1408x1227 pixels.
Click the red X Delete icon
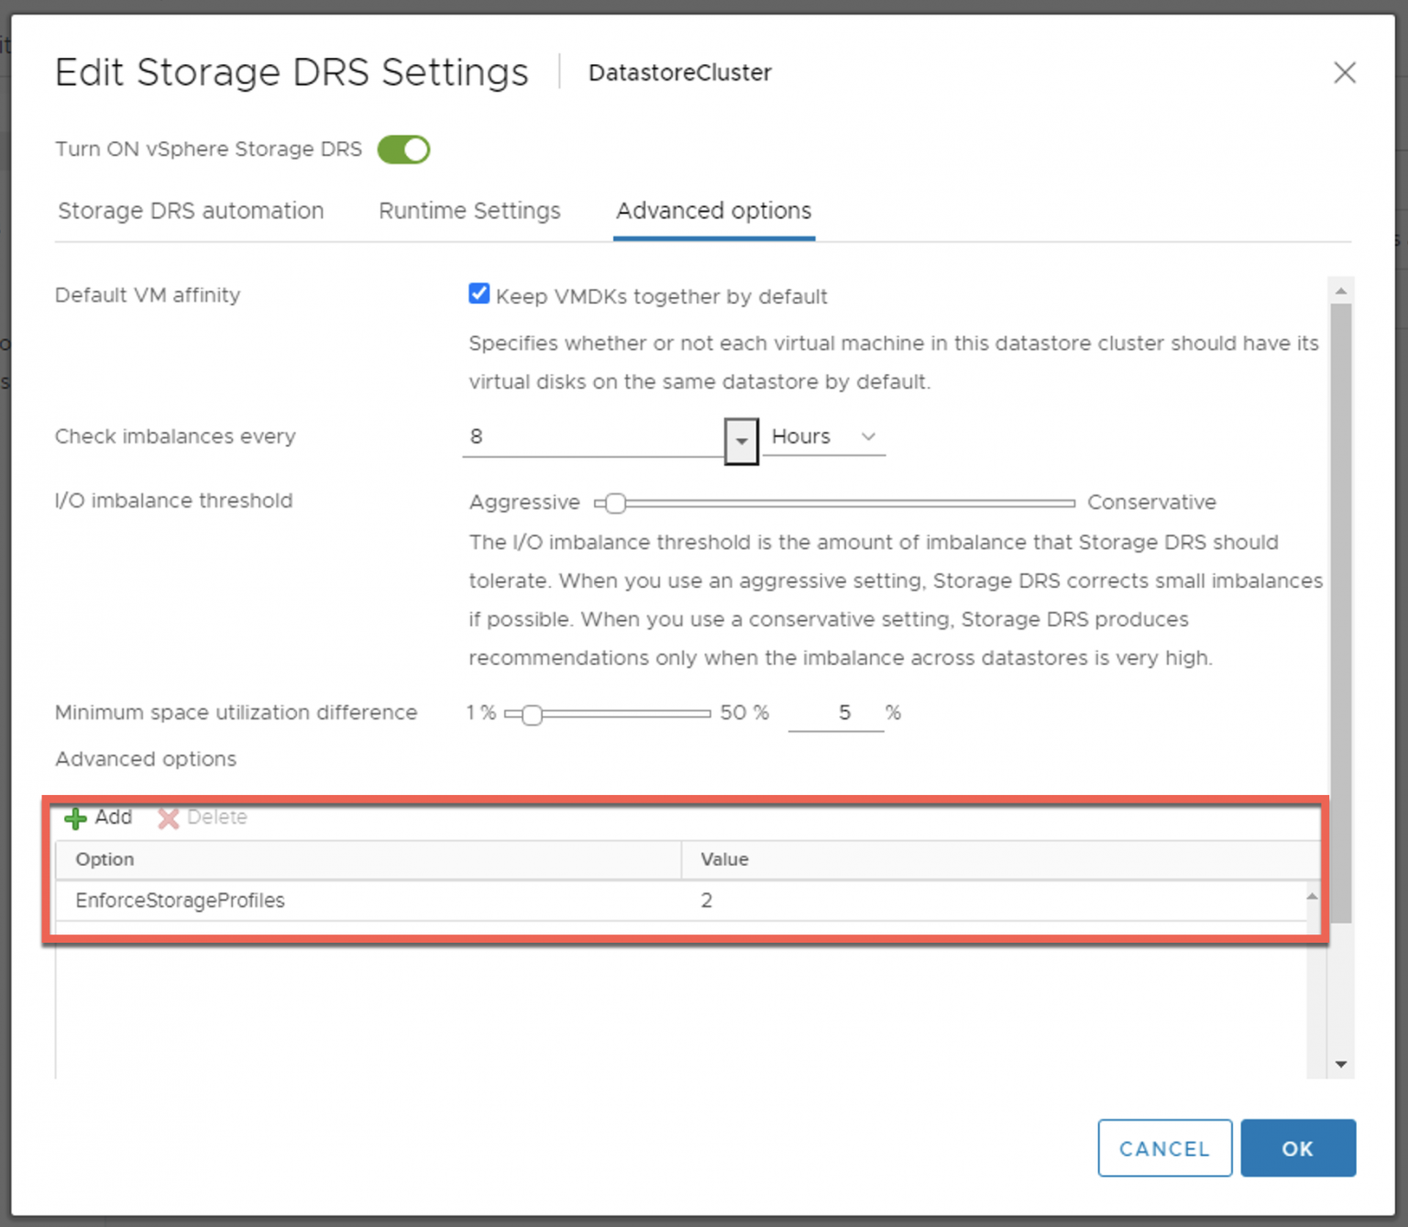(x=168, y=817)
